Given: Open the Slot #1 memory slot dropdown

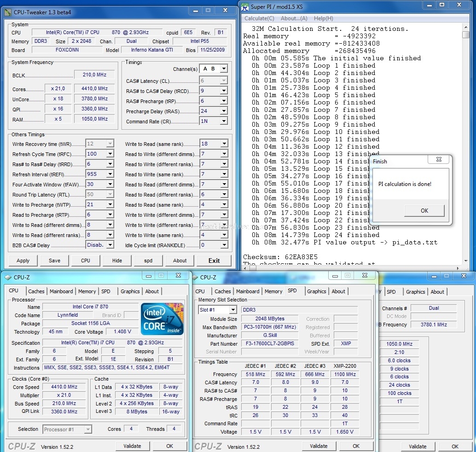Looking at the screenshot, I should point(233,310).
